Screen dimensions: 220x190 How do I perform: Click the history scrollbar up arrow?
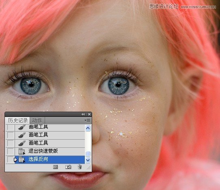coord(88,128)
